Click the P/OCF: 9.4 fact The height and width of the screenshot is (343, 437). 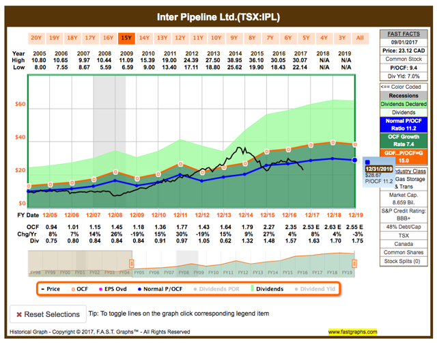tap(404, 68)
